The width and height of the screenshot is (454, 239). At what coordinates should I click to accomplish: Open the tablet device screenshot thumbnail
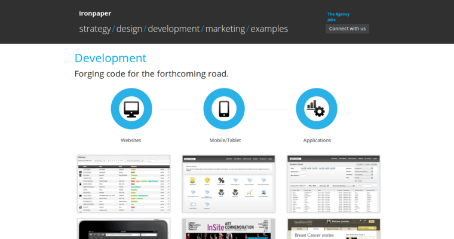pos(124,229)
